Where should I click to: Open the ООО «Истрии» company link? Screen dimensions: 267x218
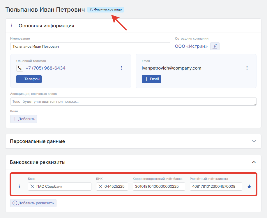coord(191,46)
